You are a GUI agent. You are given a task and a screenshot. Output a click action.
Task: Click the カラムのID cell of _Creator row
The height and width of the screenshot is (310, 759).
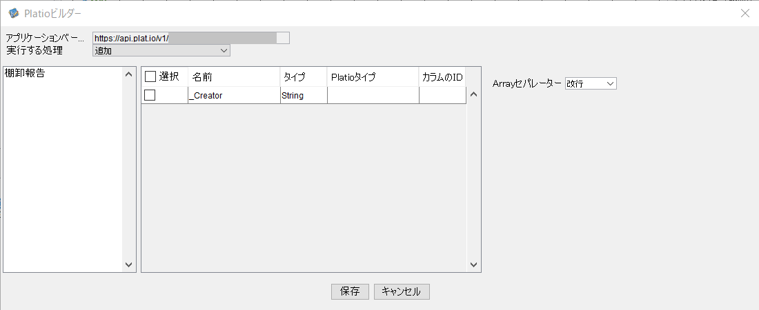[442, 95]
